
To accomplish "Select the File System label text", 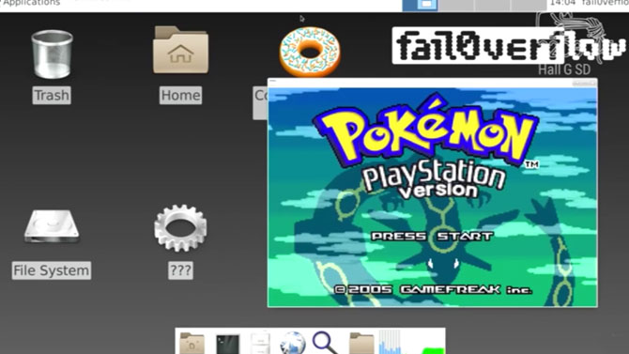I will point(52,270).
